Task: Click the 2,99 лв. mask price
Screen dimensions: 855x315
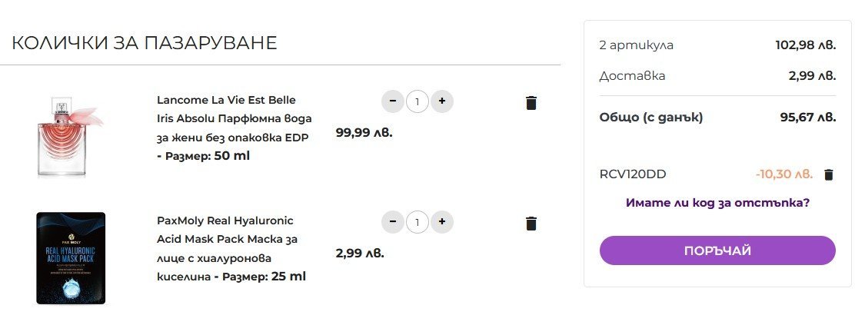Action: (x=360, y=253)
